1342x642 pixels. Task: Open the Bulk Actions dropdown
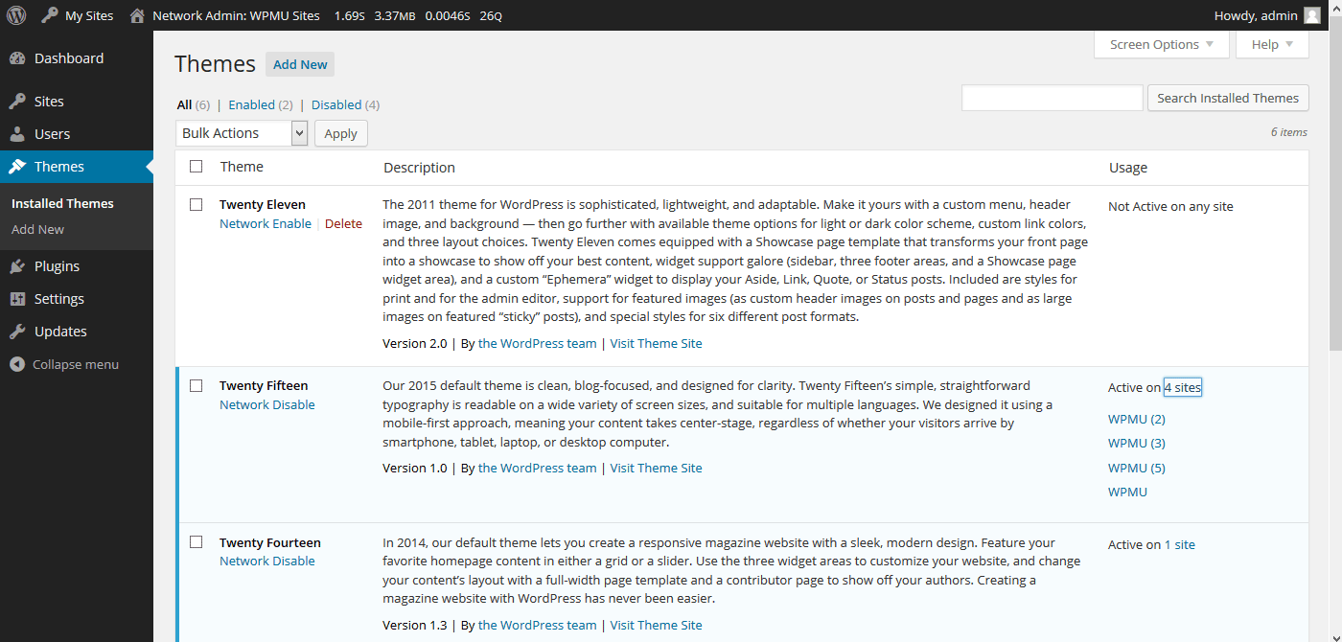pos(242,133)
